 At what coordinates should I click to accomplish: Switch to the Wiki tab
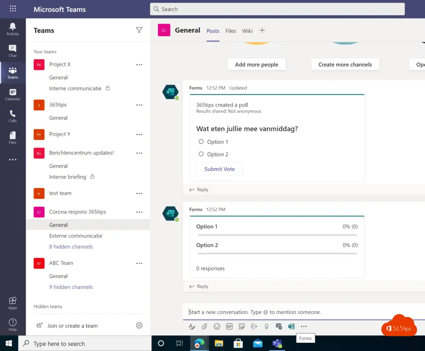[x=247, y=31]
